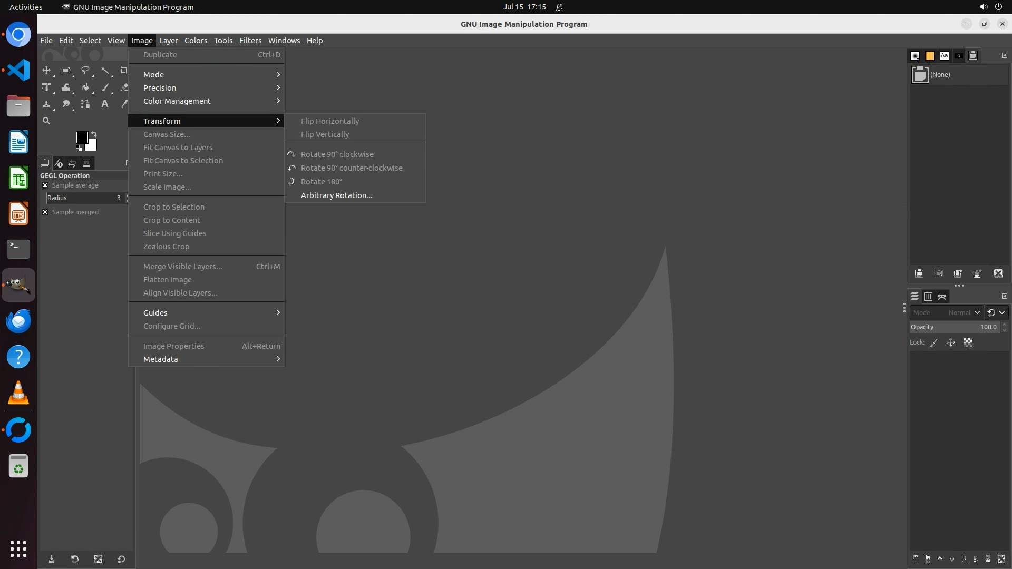Click the foreground color black swatch
Viewport: 1012px width, 569px height.
click(82, 138)
